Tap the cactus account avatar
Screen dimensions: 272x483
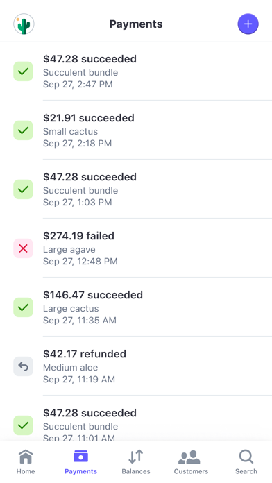pos(24,24)
